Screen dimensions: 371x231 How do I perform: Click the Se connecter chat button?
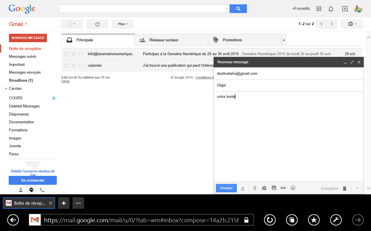pos(33,180)
